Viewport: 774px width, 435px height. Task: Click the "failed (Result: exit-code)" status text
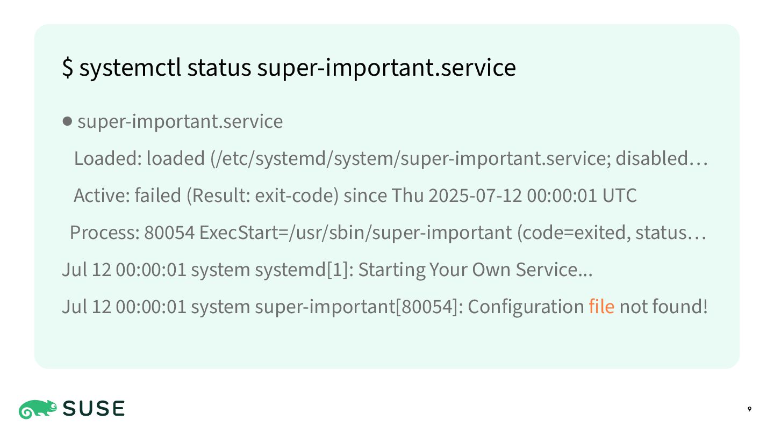236,195
